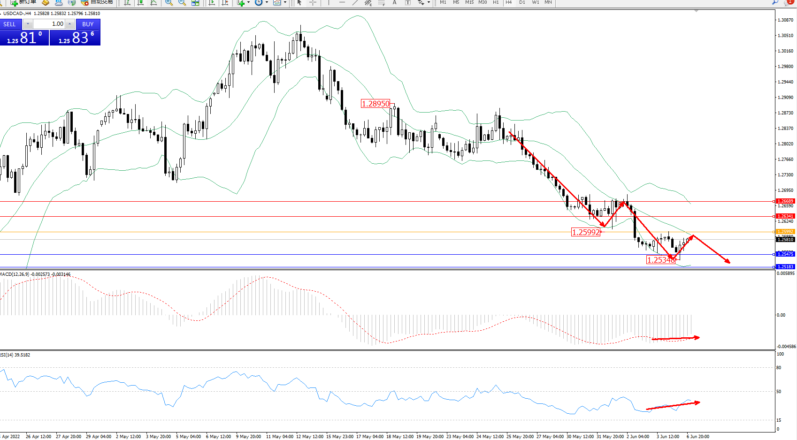Switch chart to M15 timeframe
The image size is (797, 440).
469,2
